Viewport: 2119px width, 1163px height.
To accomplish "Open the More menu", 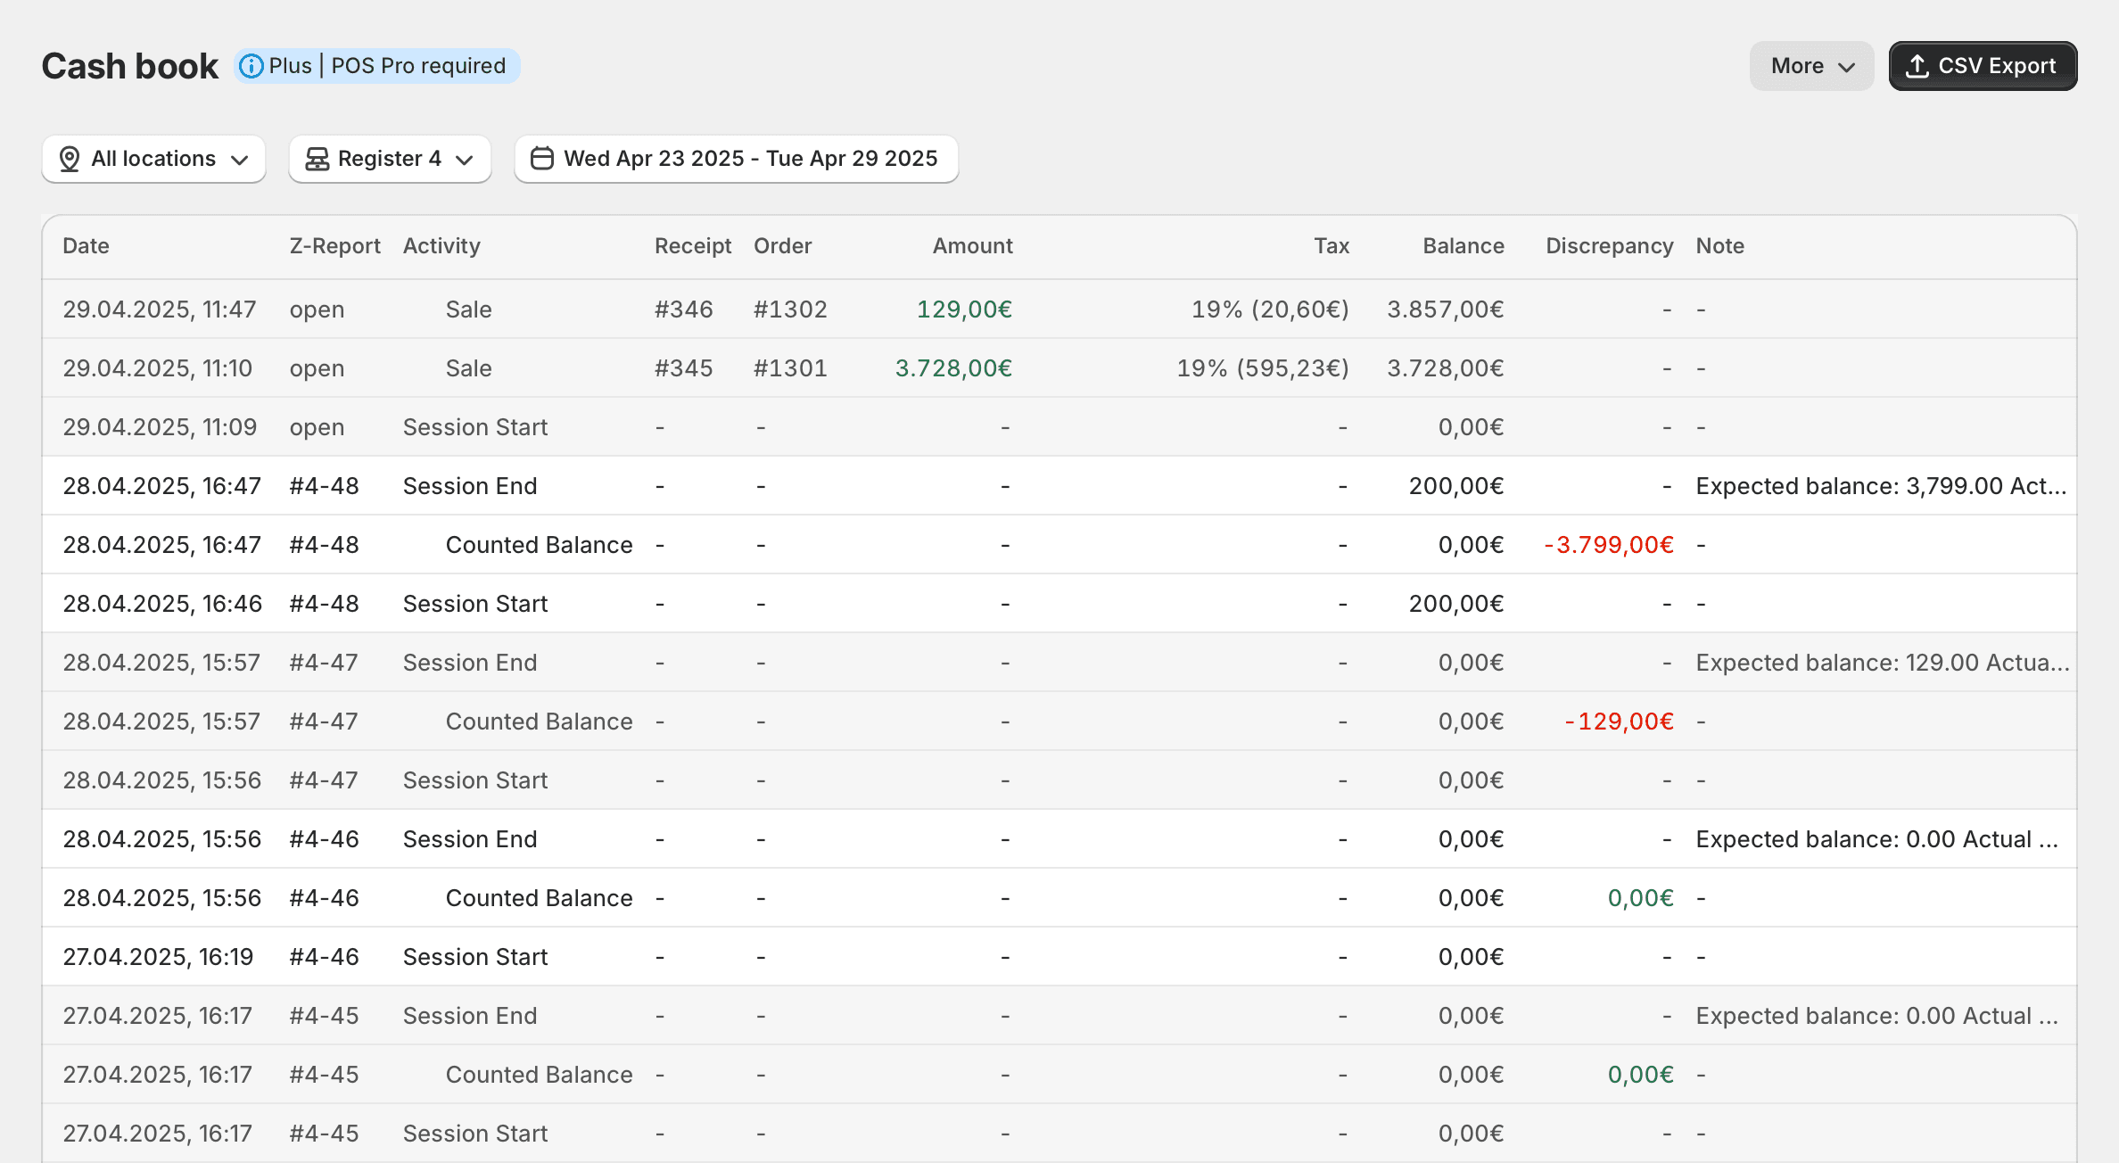I will [1810, 66].
